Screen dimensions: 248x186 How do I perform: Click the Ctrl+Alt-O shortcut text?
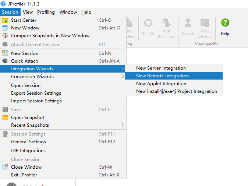pos(109,28)
